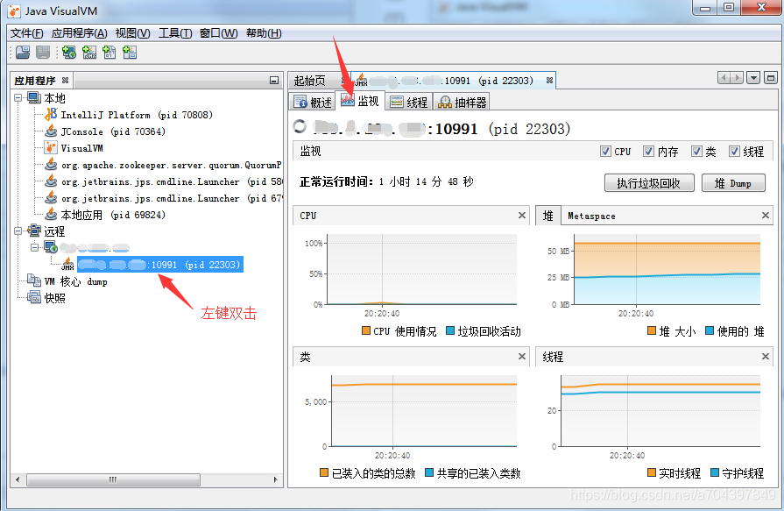Close the 类 chart panel
The height and width of the screenshot is (511, 784).
click(522, 357)
